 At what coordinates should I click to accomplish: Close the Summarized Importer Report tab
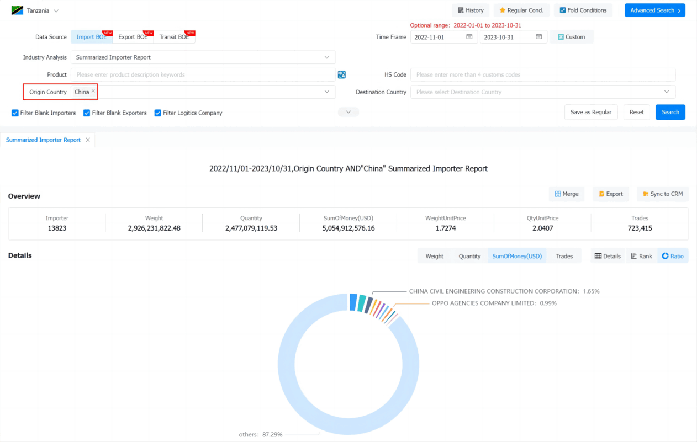click(x=87, y=140)
